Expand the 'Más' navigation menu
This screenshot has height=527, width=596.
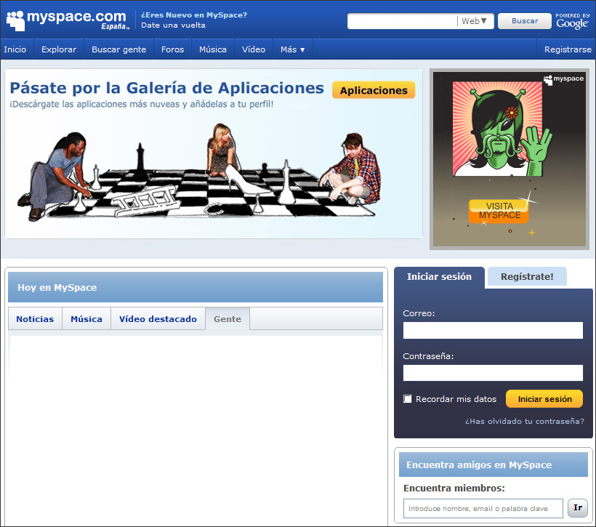click(x=292, y=49)
